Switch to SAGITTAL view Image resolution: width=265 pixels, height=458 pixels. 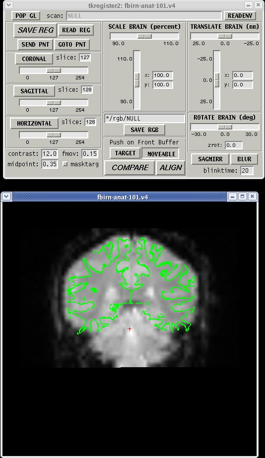[x=34, y=91]
